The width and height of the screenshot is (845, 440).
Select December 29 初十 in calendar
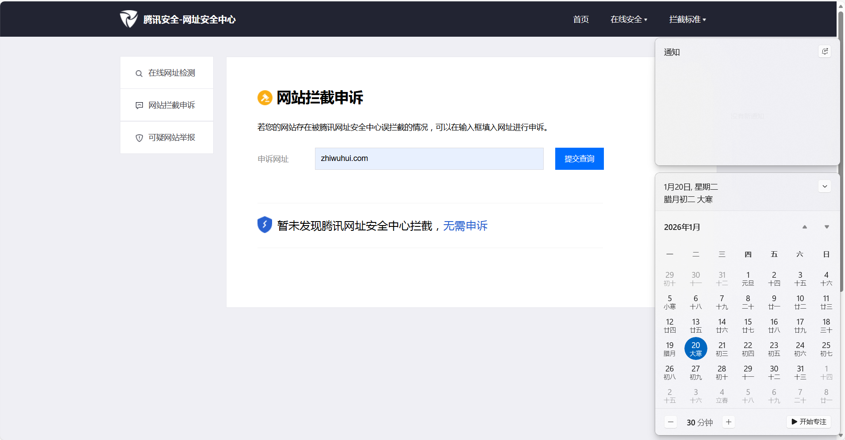(670, 279)
